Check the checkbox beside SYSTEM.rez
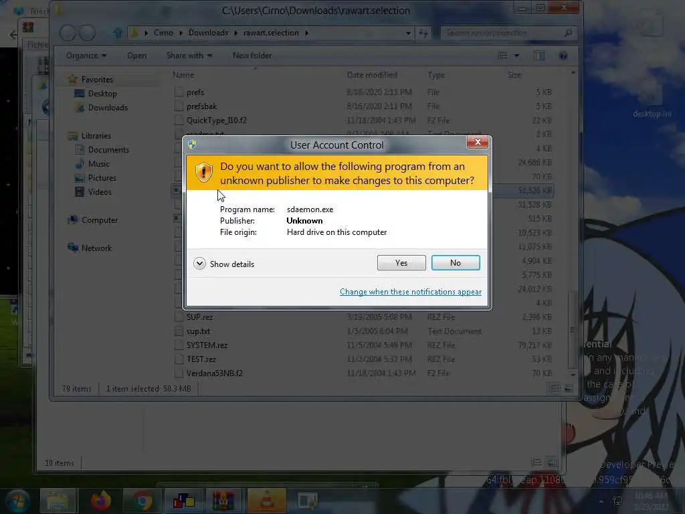This screenshot has width=685, height=514. pyautogui.click(x=178, y=345)
